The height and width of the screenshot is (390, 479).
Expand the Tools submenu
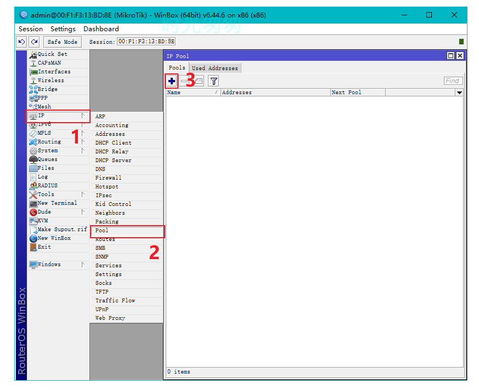[x=58, y=194]
